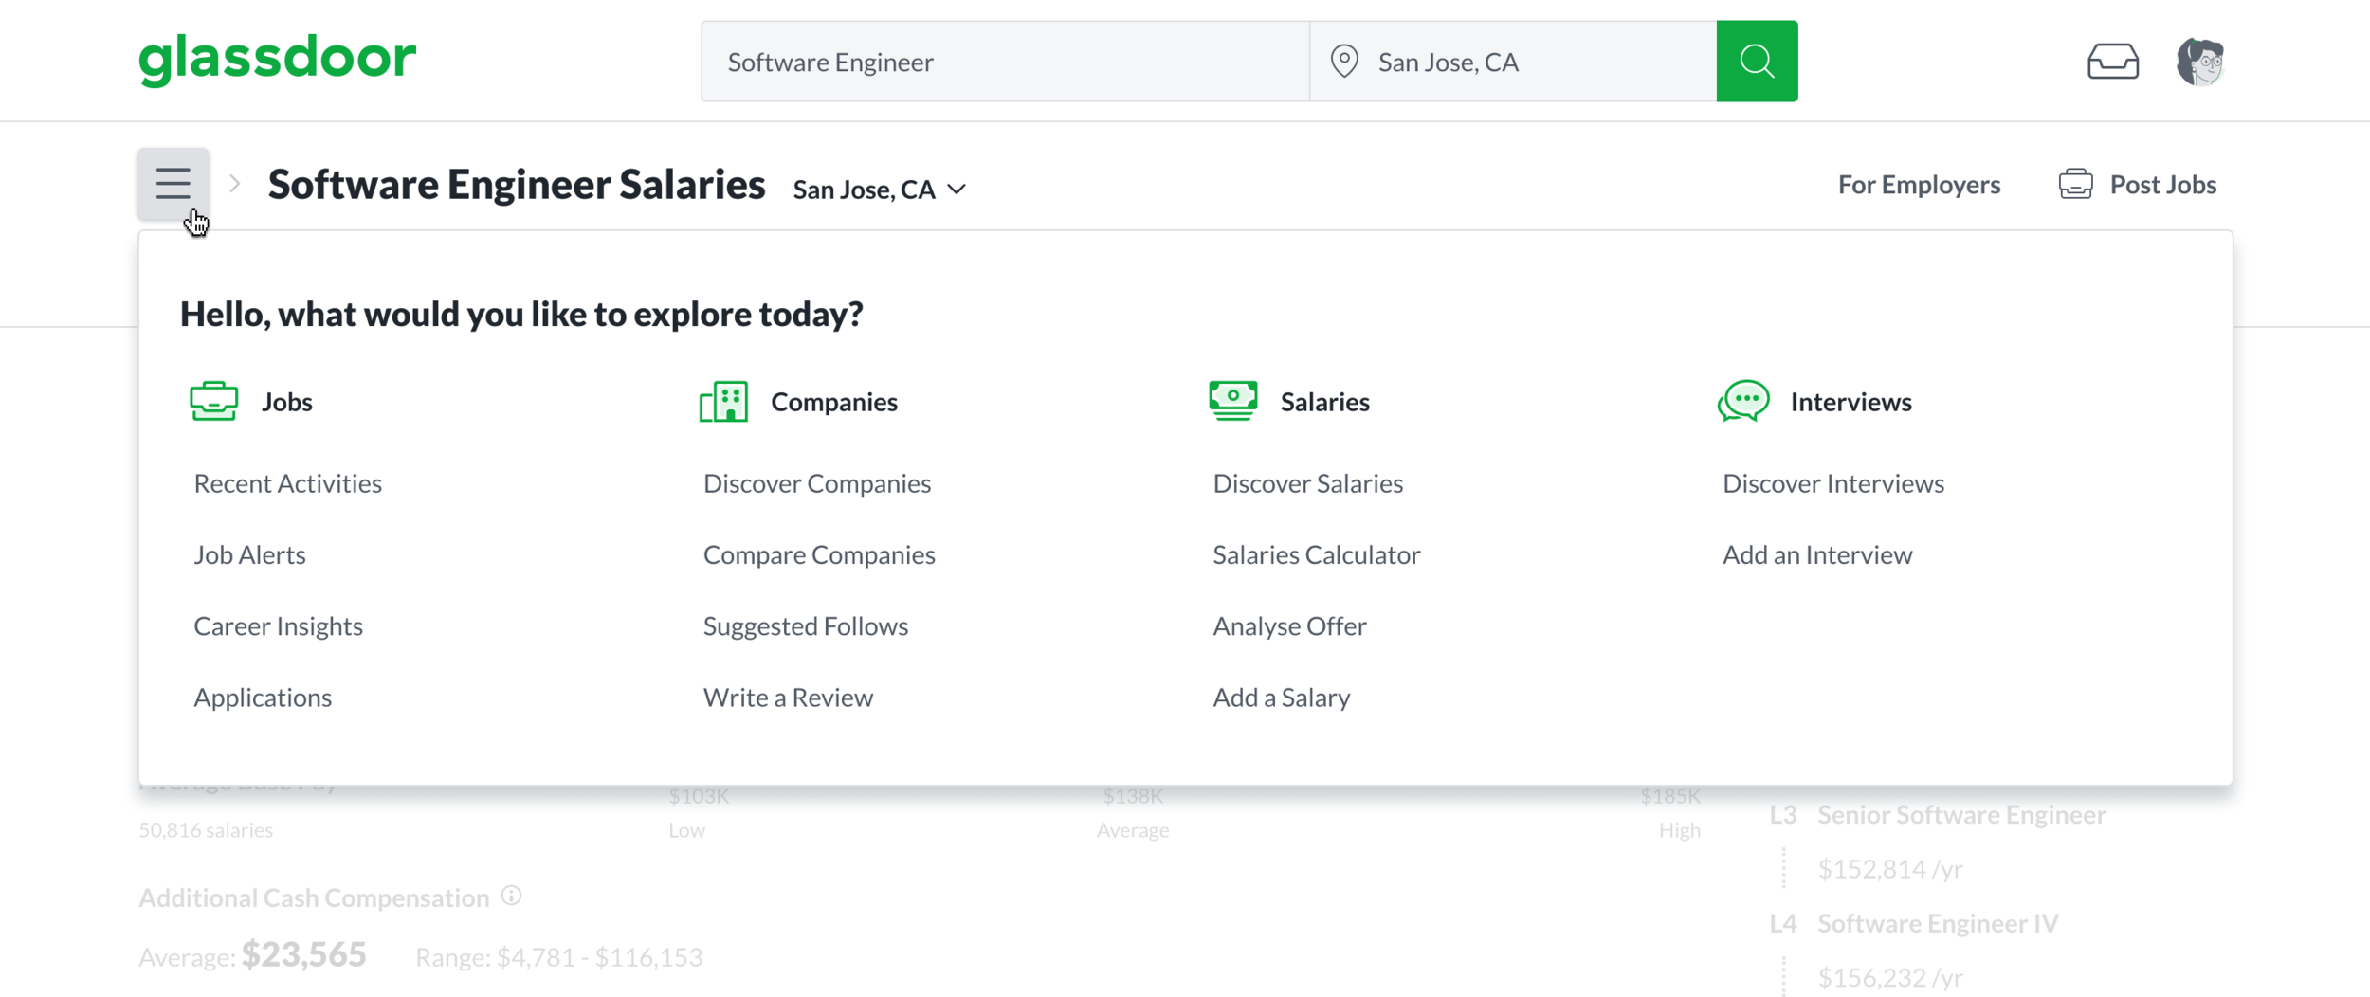This screenshot has width=2370, height=997.
Task: Click the Salaries money icon
Action: (1232, 400)
